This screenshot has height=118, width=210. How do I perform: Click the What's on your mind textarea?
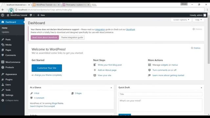[x=160, y=105]
